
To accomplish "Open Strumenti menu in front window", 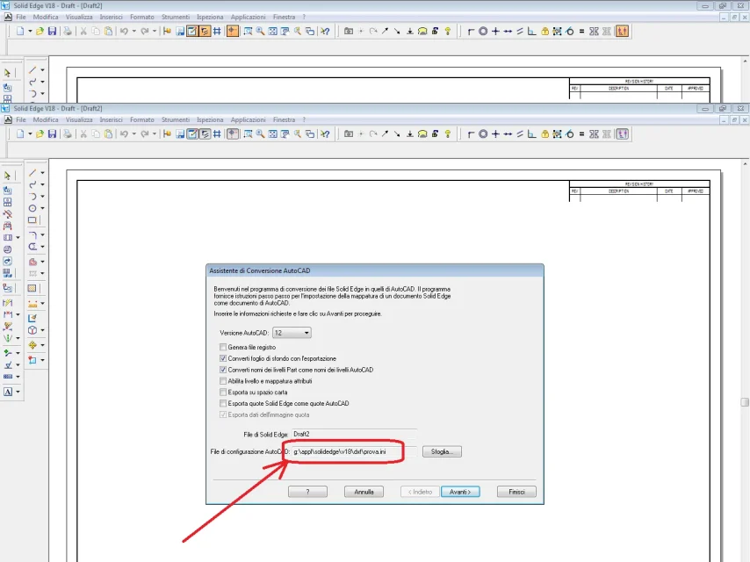I will click(x=176, y=119).
